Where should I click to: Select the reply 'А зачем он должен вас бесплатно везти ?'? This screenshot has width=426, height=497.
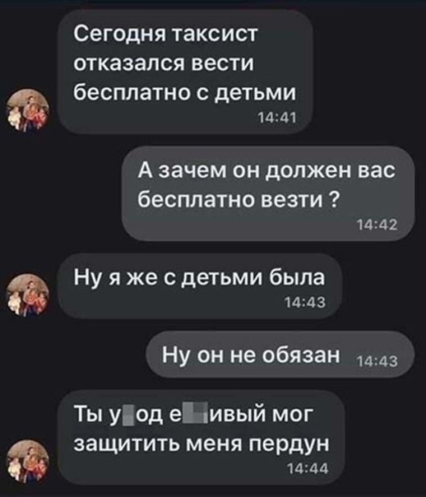(268, 193)
